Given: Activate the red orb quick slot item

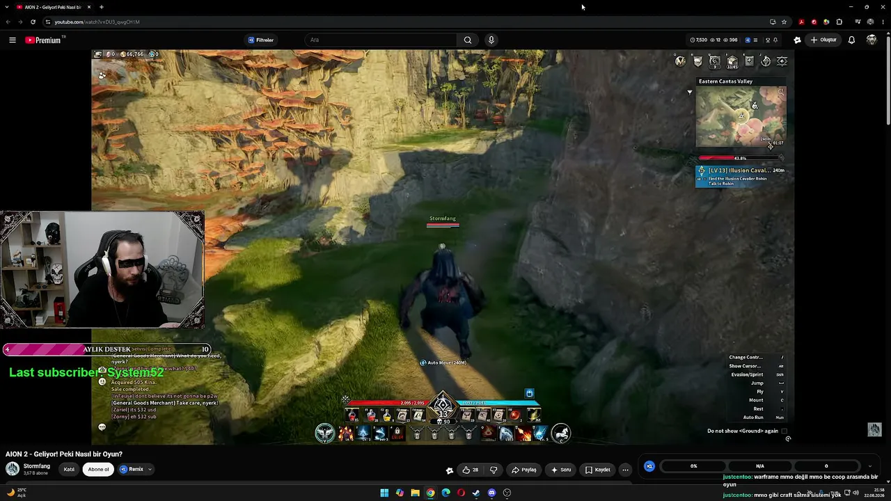Looking at the screenshot, I should pyautogui.click(x=515, y=415).
